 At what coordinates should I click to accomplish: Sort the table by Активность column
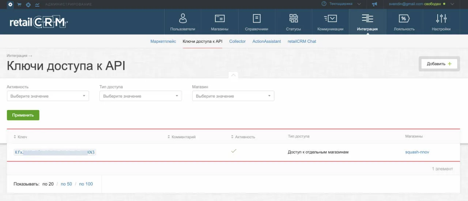243,137
